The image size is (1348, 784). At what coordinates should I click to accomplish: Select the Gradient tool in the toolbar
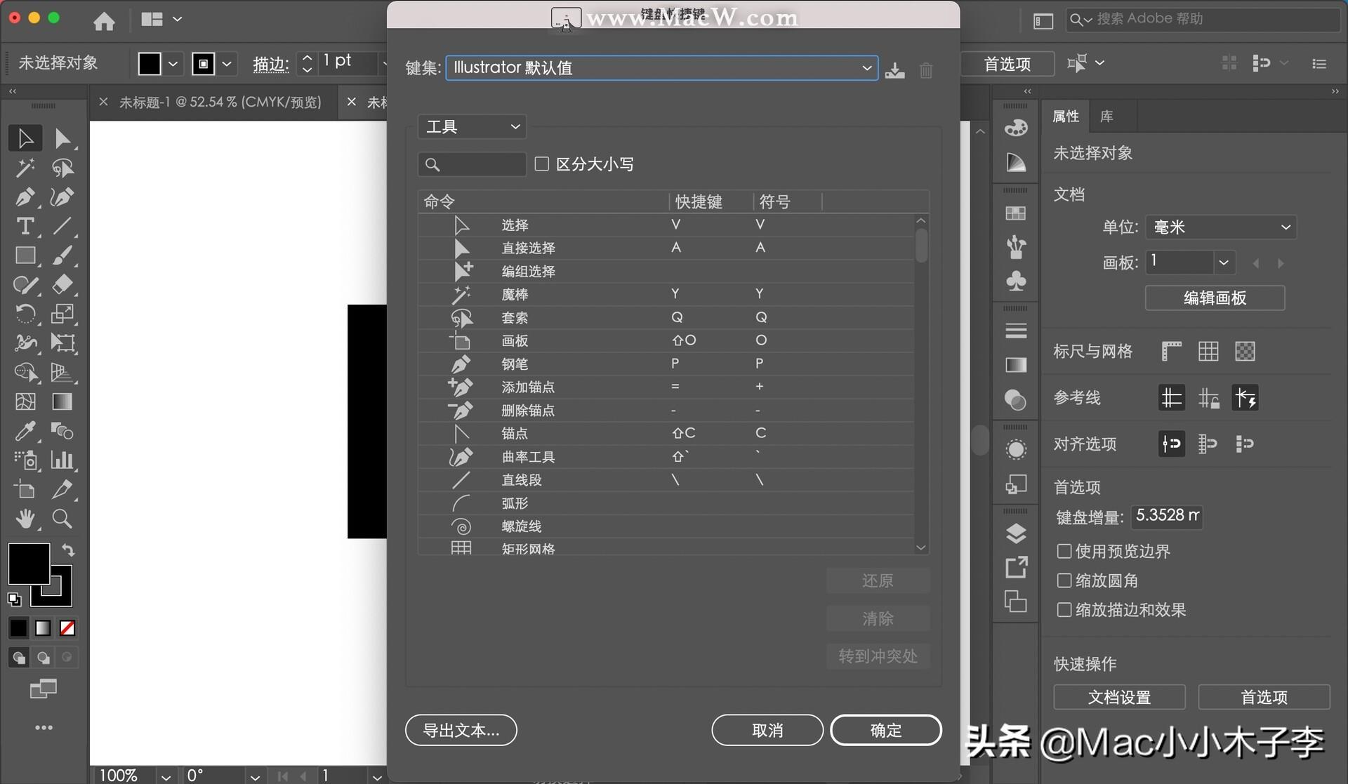pos(62,401)
